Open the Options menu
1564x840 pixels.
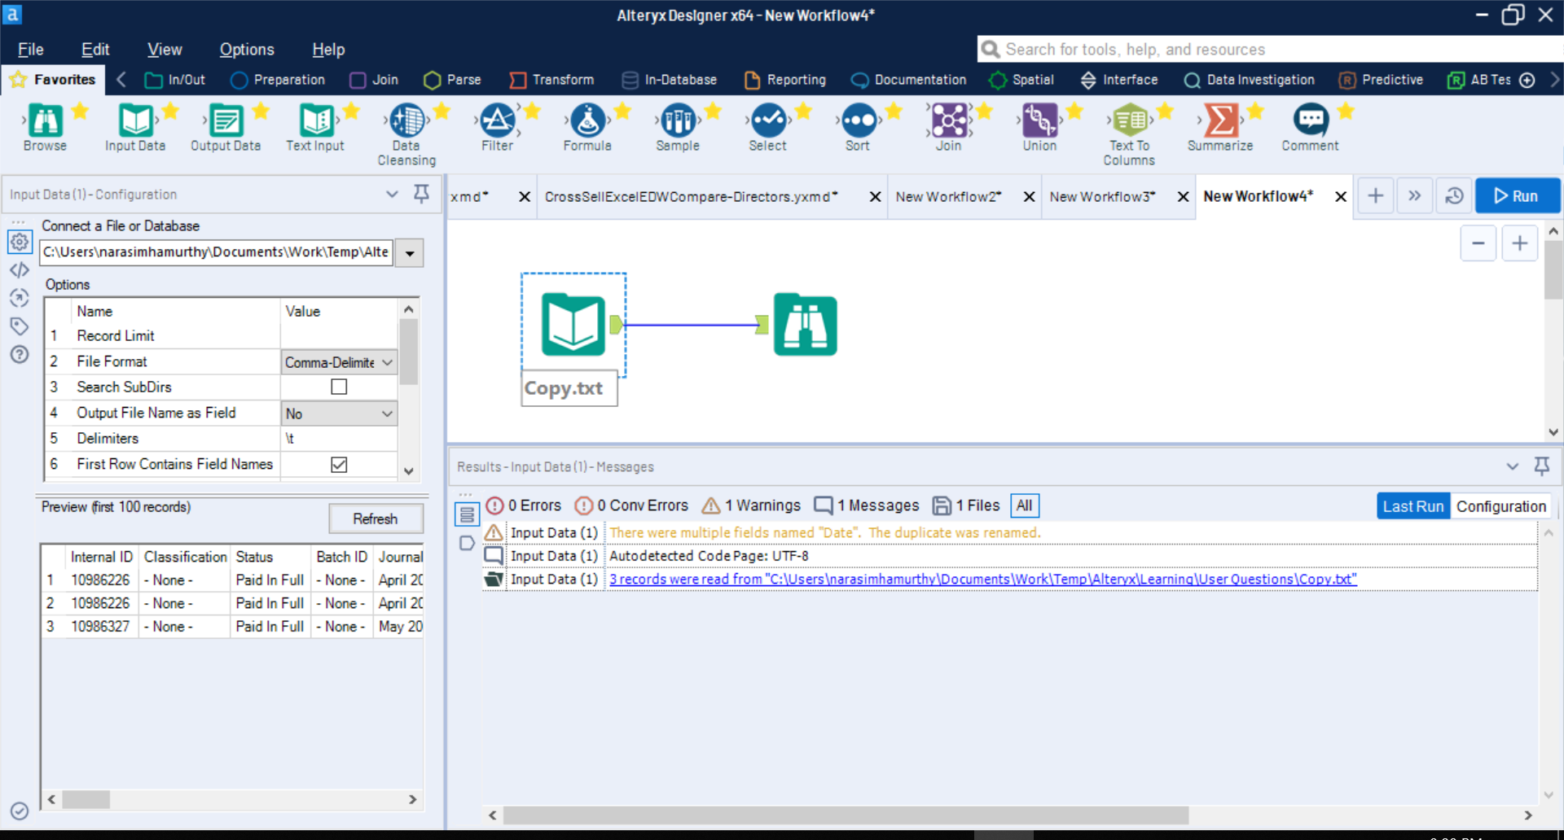tap(247, 50)
